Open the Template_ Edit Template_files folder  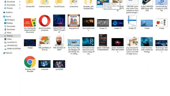coord(88,5)
